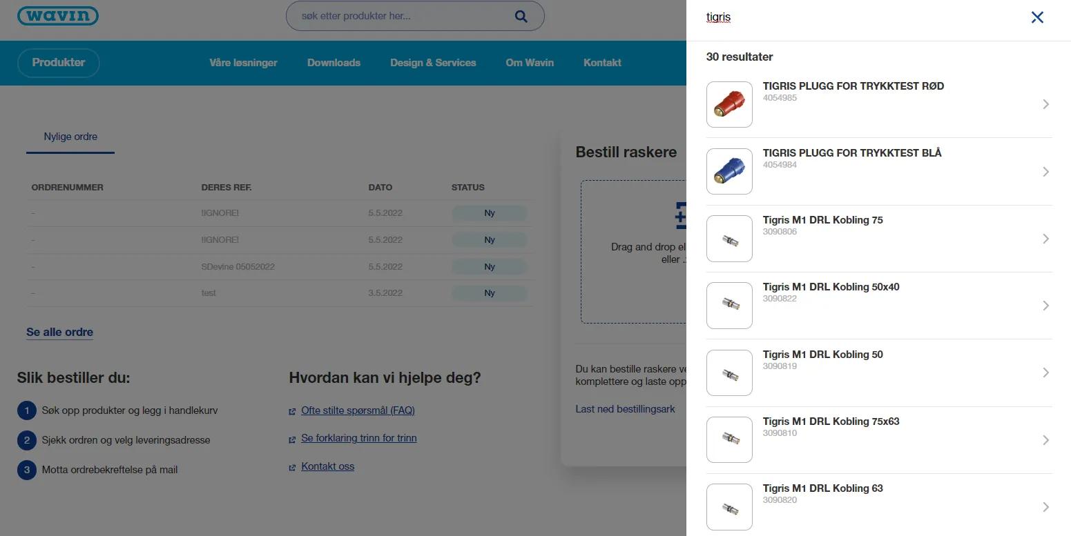Open thumbnail of Tigris M1 DRL Kobling 75x63
The height and width of the screenshot is (536, 1071).
pyautogui.click(x=729, y=439)
